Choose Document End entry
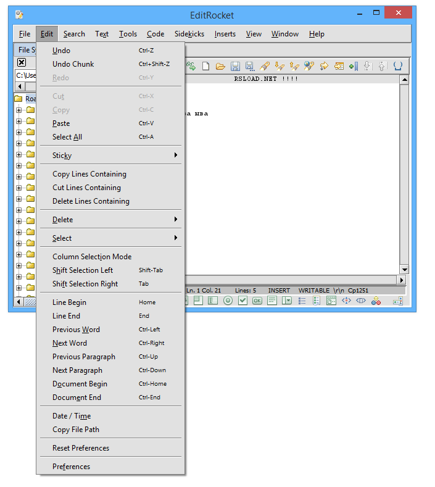Image resolution: width=435 pixels, height=487 pixels. (x=110, y=398)
